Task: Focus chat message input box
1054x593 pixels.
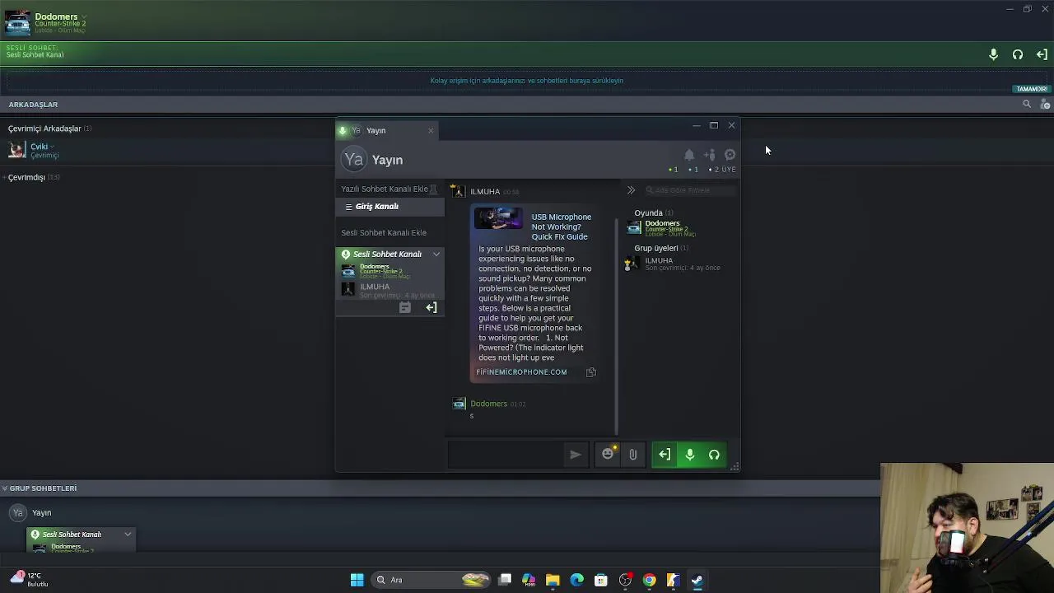Action: 506,455
